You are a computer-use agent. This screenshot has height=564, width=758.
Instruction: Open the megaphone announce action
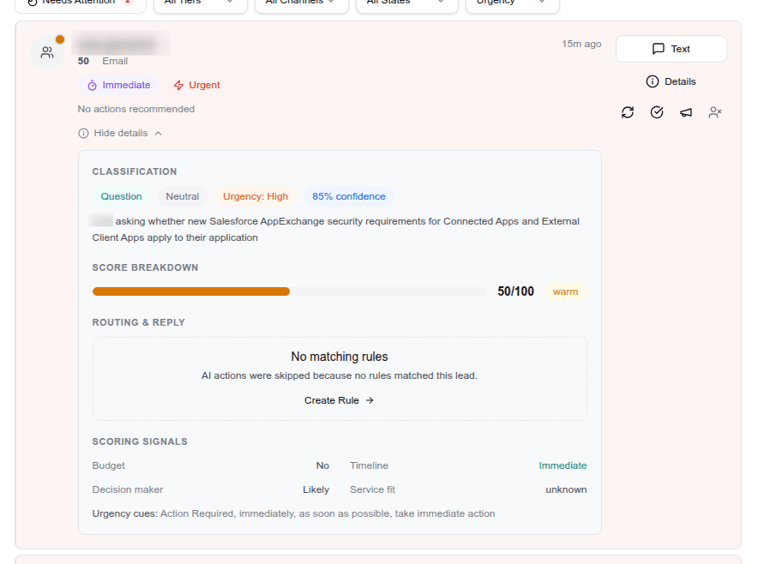pos(686,112)
